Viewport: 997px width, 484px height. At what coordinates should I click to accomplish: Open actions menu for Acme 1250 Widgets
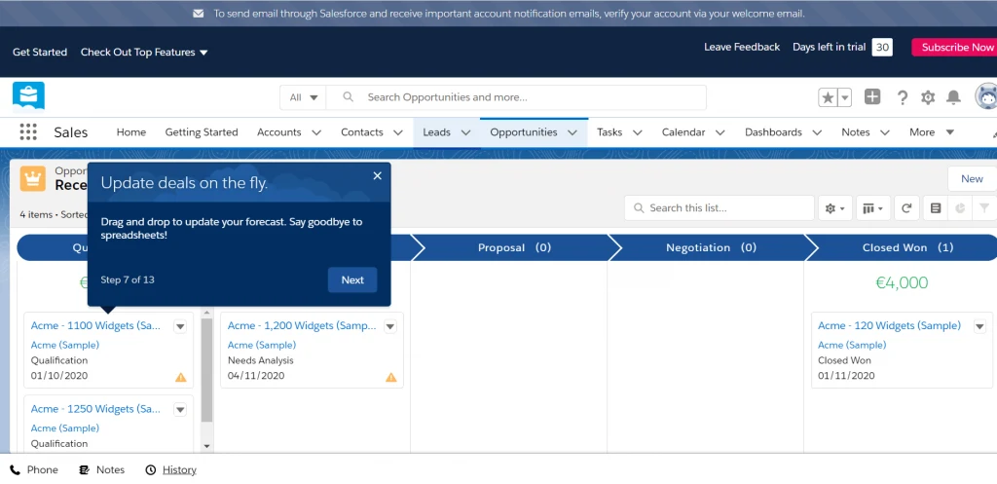180,410
